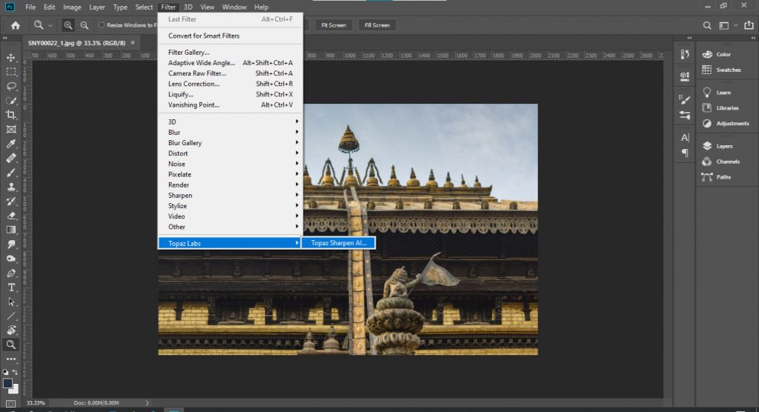759x412 pixels.
Task: Open Filter Gallery from menu
Action: (x=231, y=53)
